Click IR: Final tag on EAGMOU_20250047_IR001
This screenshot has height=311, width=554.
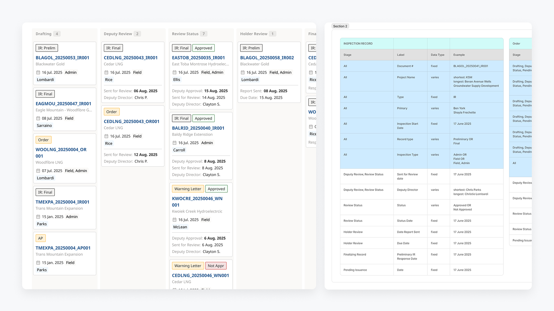(x=45, y=94)
